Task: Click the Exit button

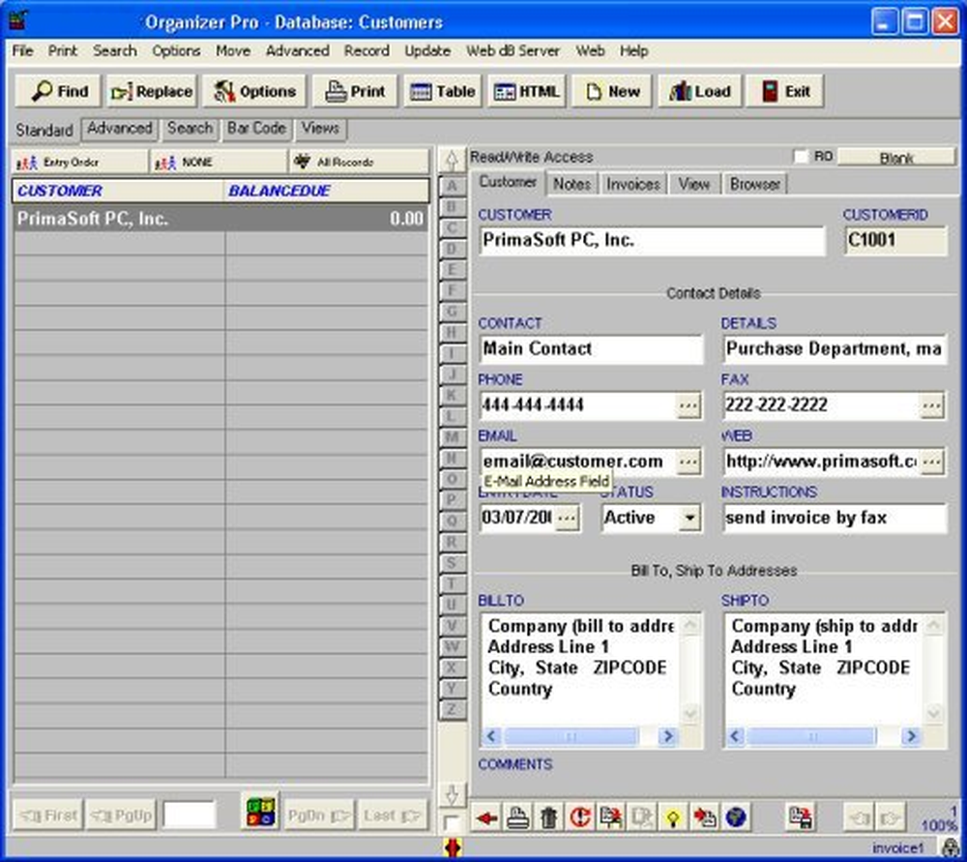Action: pyautogui.click(x=785, y=91)
